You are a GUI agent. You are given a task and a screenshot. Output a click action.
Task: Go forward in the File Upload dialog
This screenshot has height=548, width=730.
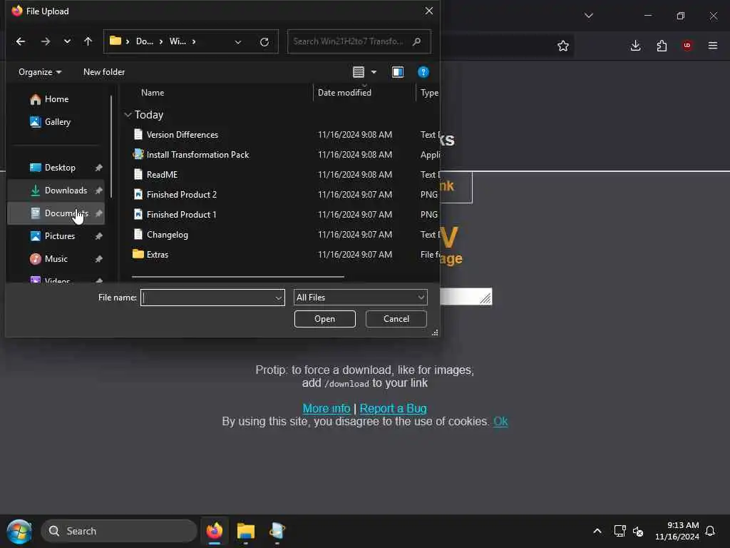tap(45, 41)
